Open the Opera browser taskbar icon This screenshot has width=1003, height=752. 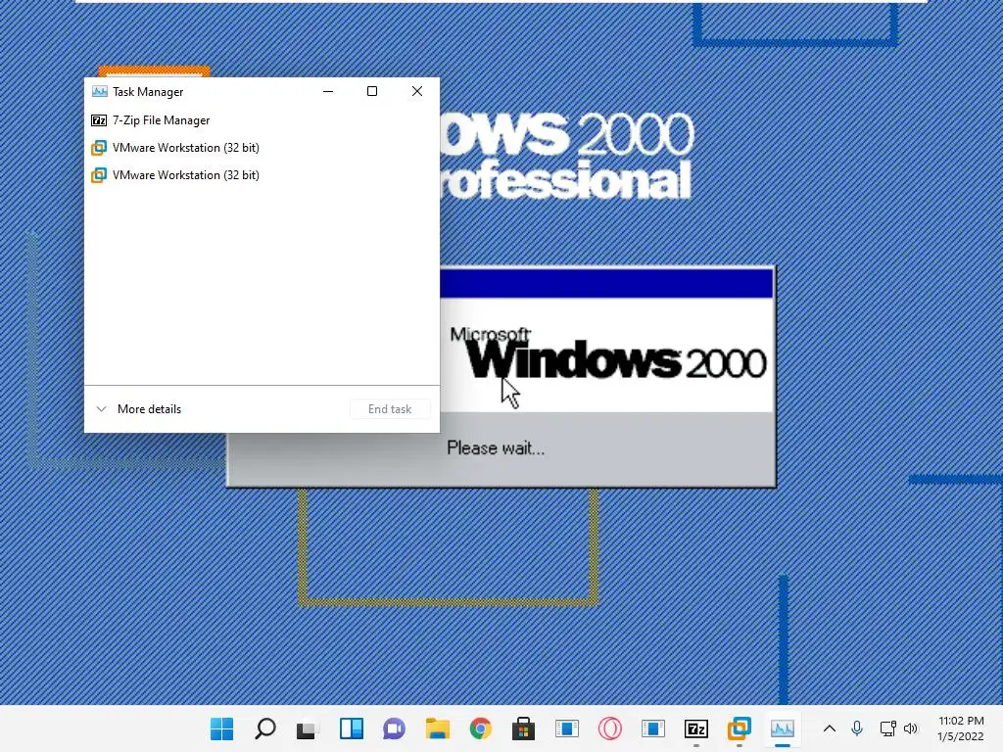click(x=609, y=728)
